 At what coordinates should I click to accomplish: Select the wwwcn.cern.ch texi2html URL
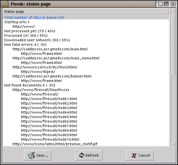45,67
